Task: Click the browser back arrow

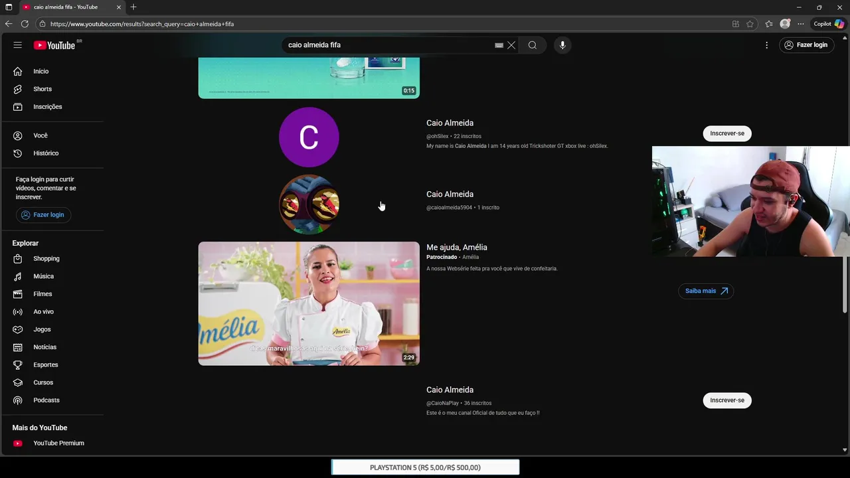Action: point(9,24)
